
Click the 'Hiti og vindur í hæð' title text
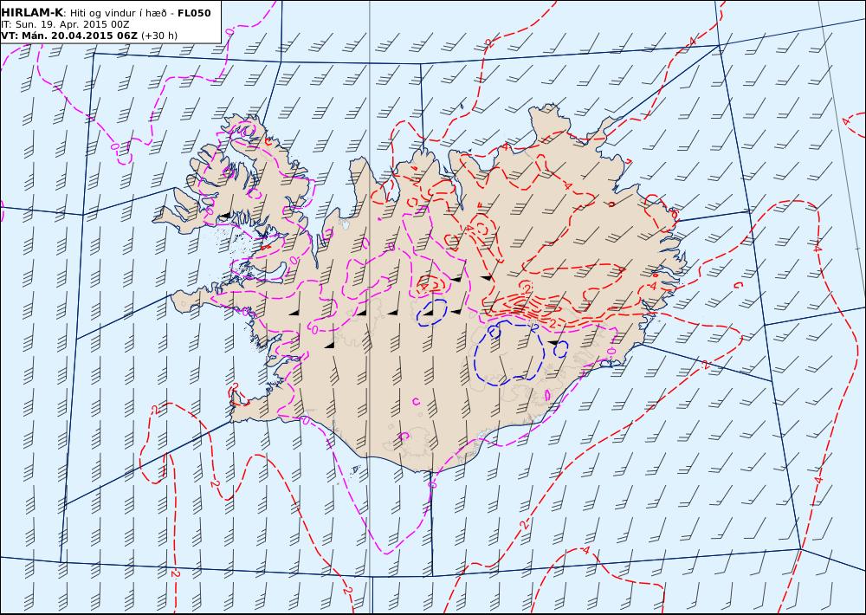click(x=119, y=13)
